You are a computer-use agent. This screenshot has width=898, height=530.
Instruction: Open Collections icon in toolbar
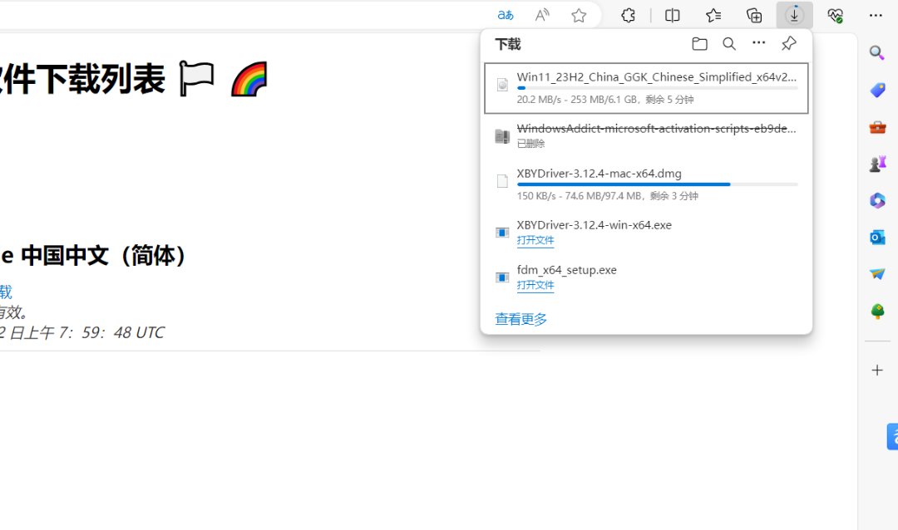[x=753, y=15]
